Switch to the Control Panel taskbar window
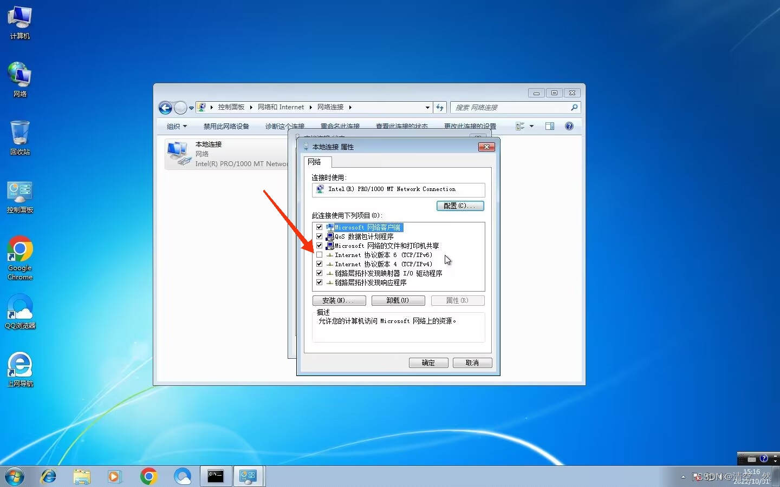Screen dimensions: 780x487 point(248,476)
